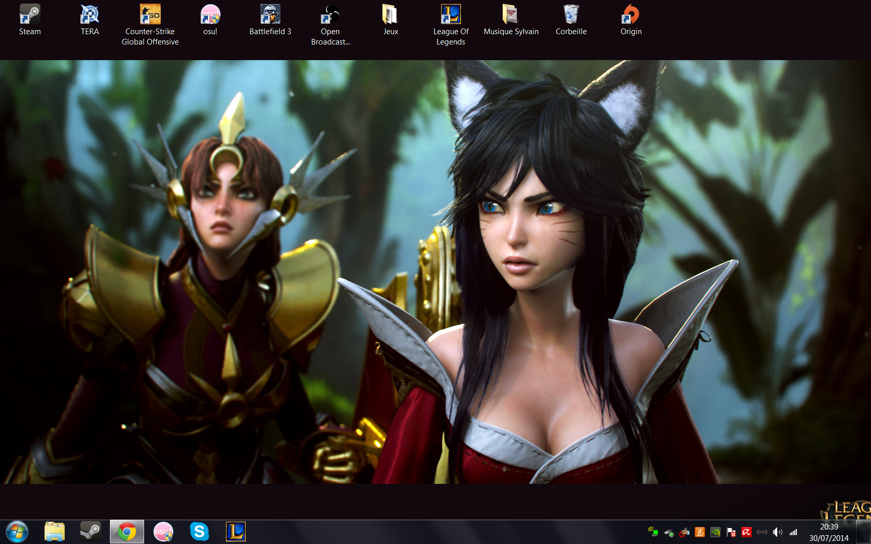Click the tray icon with the red prohibited sign
The image size is (871, 544).
click(684, 532)
